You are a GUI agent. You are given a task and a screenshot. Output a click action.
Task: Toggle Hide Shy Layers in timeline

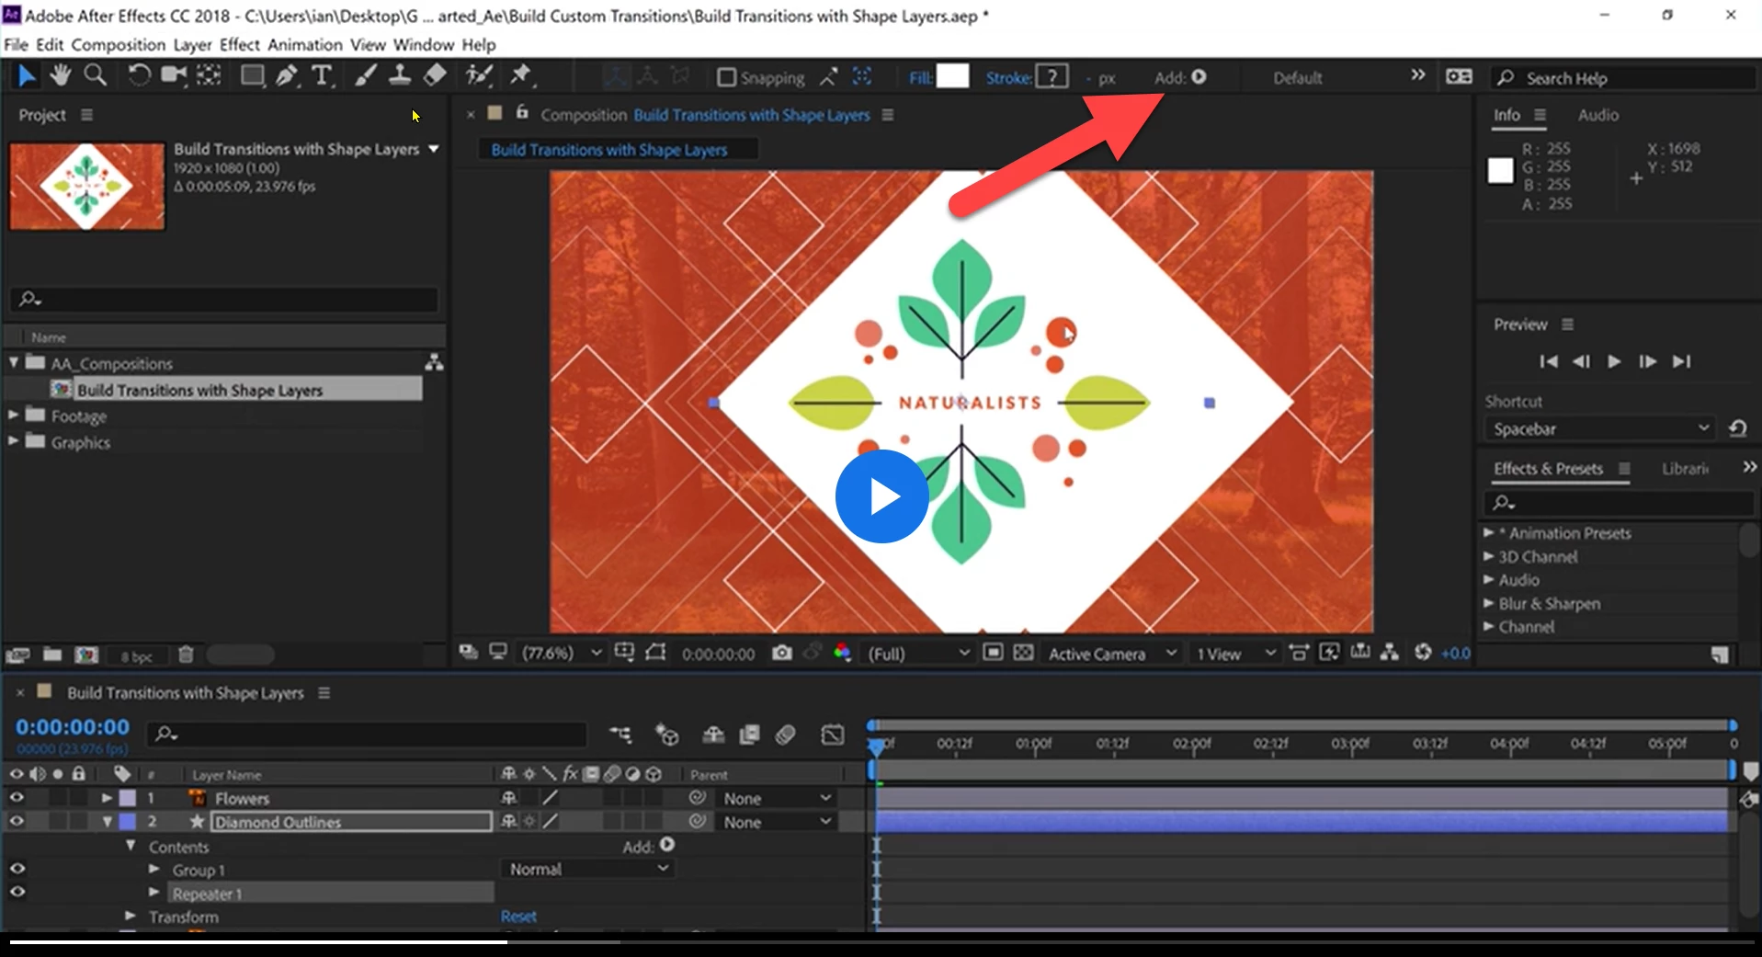[713, 735]
